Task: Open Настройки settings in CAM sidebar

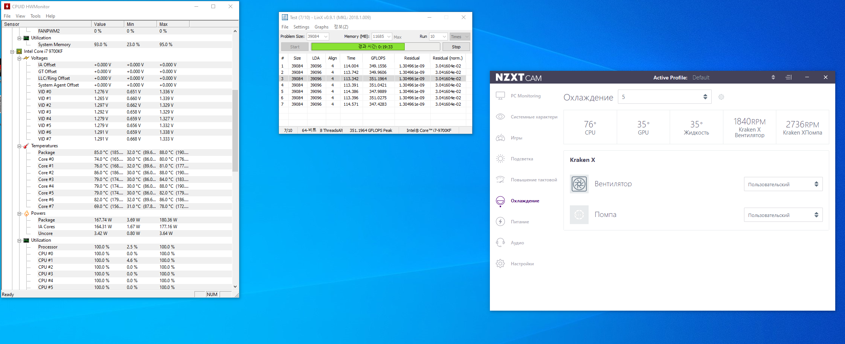Action: coord(522,264)
